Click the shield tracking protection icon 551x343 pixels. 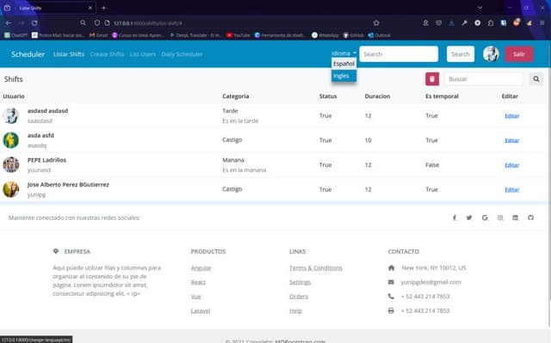(x=97, y=23)
